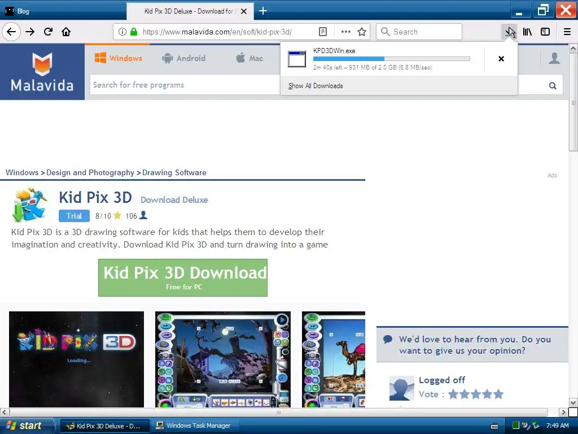Viewport: 578px width, 434px height.
Task: Show All Downloads
Action: click(x=316, y=86)
